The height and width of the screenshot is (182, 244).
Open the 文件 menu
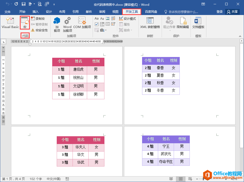pyautogui.click(x=8, y=12)
